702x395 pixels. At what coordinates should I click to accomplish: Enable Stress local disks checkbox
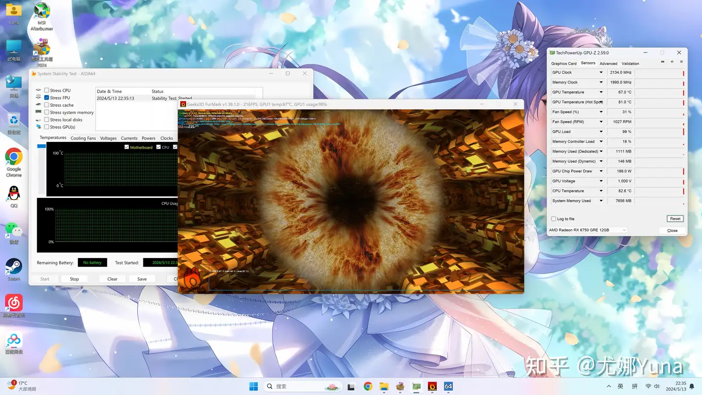[x=47, y=119]
